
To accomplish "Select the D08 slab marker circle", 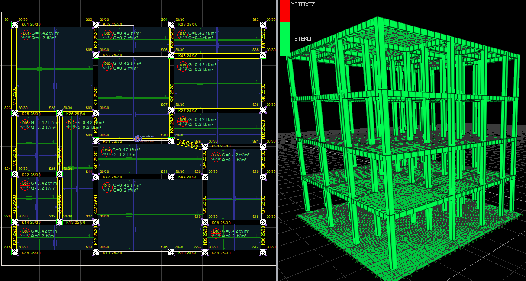I will point(25,232).
